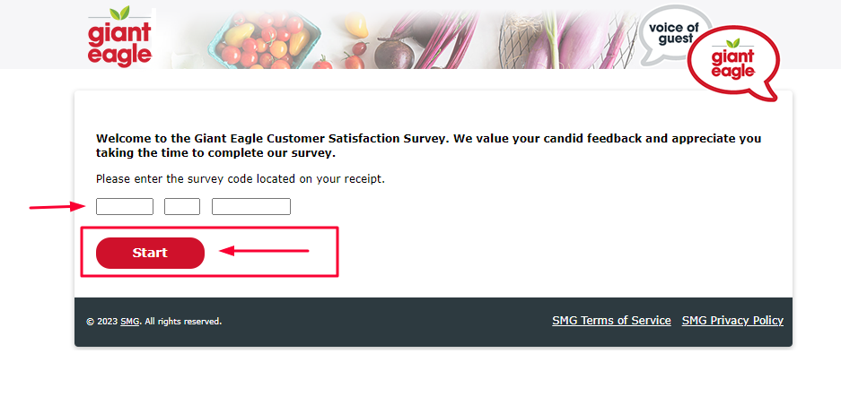
Task: Click the 'Please enter the survey code' instruction text
Action: point(241,179)
